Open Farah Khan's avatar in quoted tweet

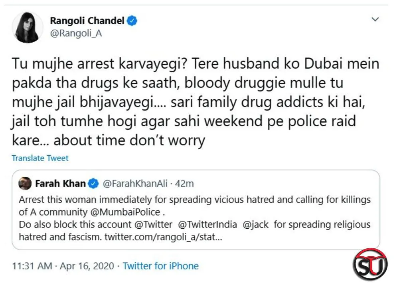click(25, 184)
